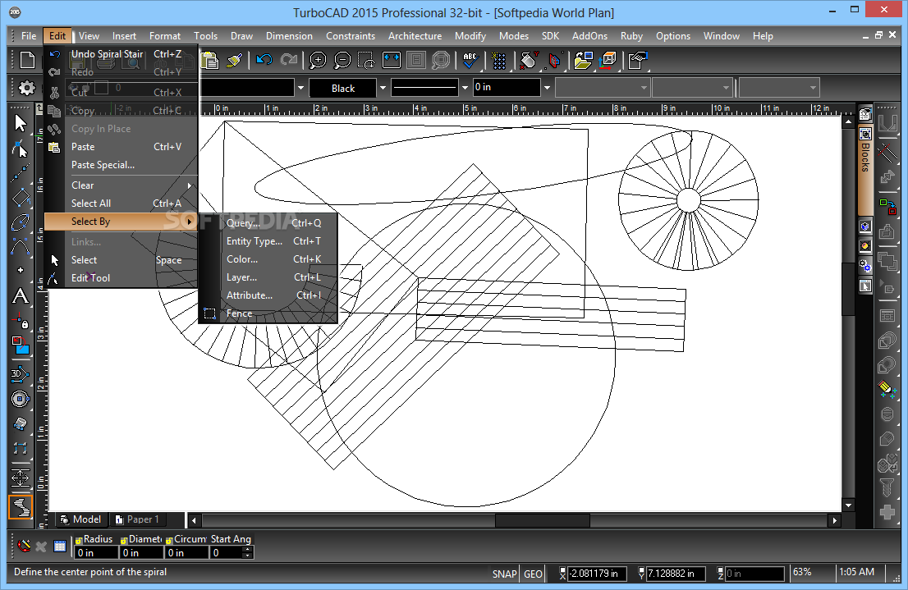Click Select All in Edit menu
This screenshot has width=908, height=590.
point(91,204)
